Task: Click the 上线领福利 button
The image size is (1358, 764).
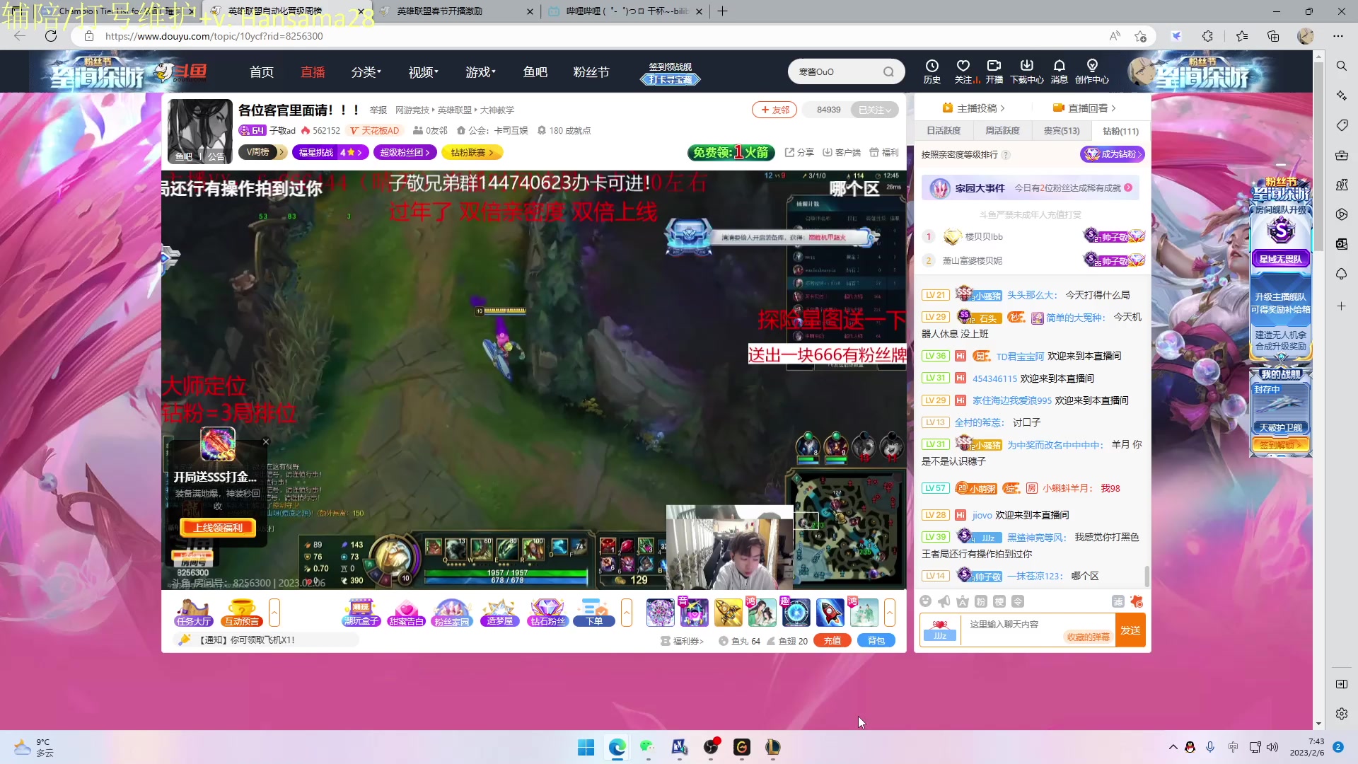Action: (218, 528)
